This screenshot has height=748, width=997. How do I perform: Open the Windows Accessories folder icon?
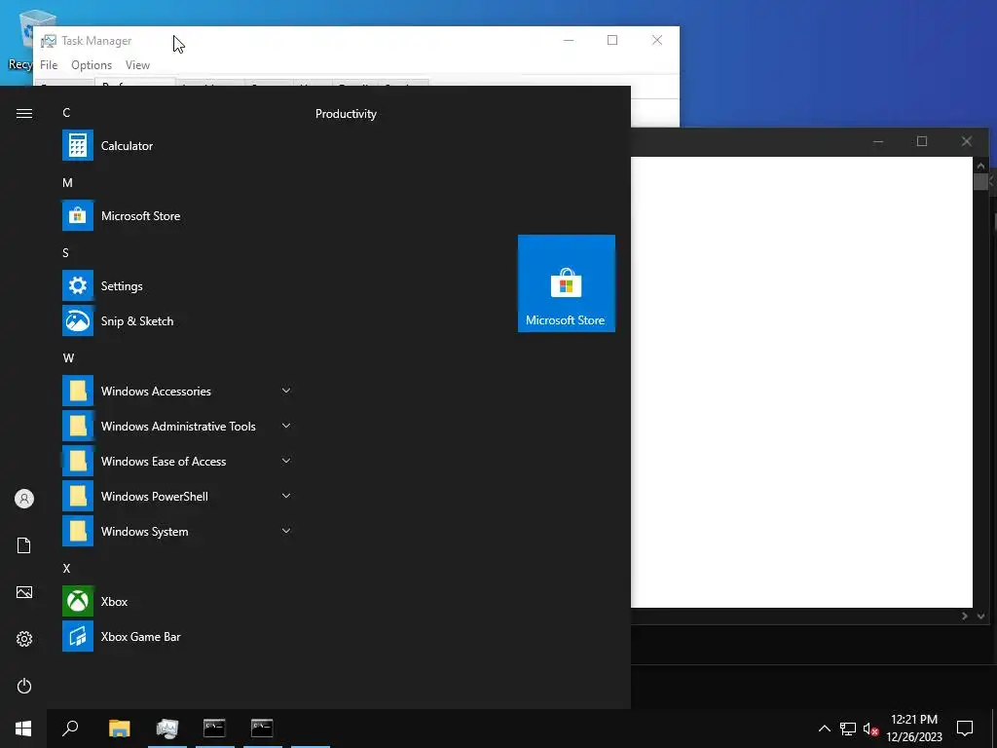coord(78,391)
